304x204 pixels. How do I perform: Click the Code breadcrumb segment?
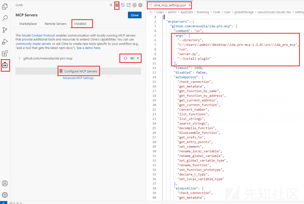click(x=216, y=12)
